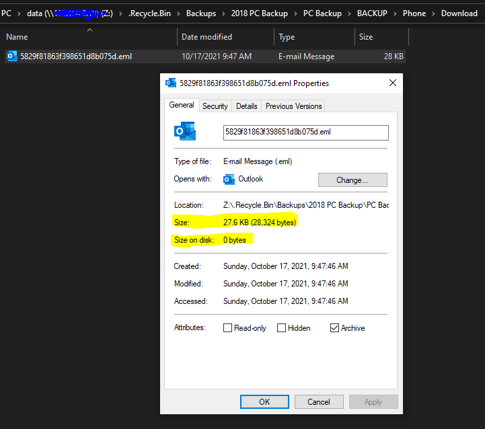Expand the chevron after PC Backup in the breadcrumb
Image resolution: width=485 pixels, height=429 pixels.
click(349, 13)
